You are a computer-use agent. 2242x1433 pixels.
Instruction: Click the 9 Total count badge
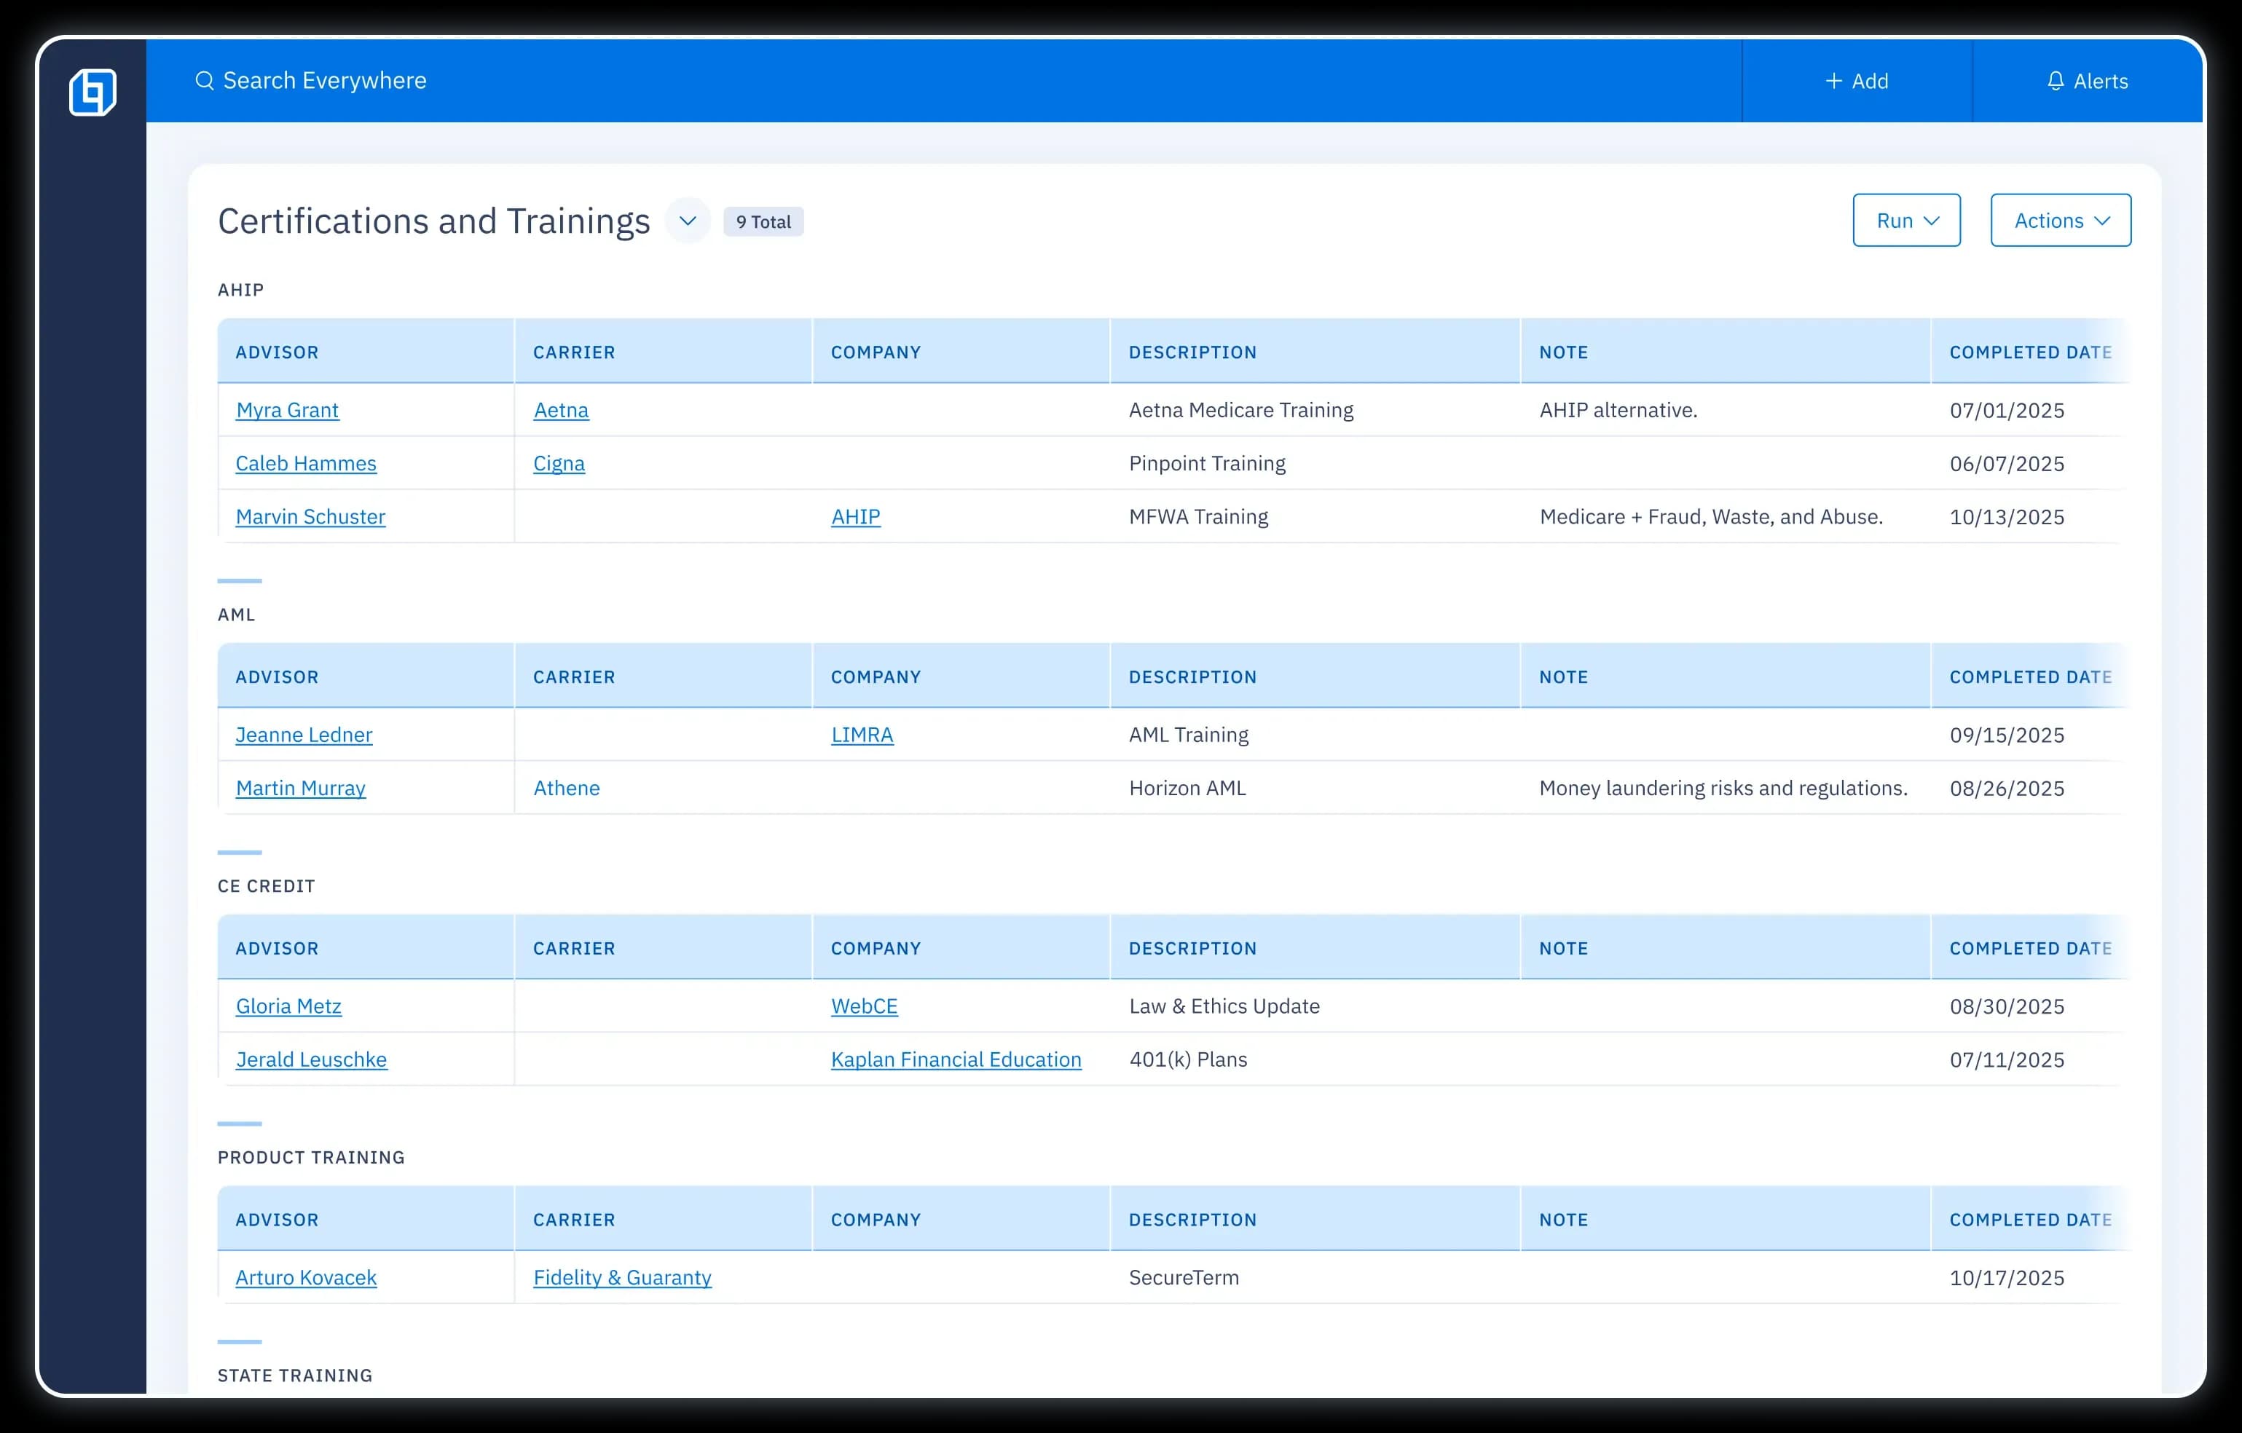pyautogui.click(x=763, y=221)
